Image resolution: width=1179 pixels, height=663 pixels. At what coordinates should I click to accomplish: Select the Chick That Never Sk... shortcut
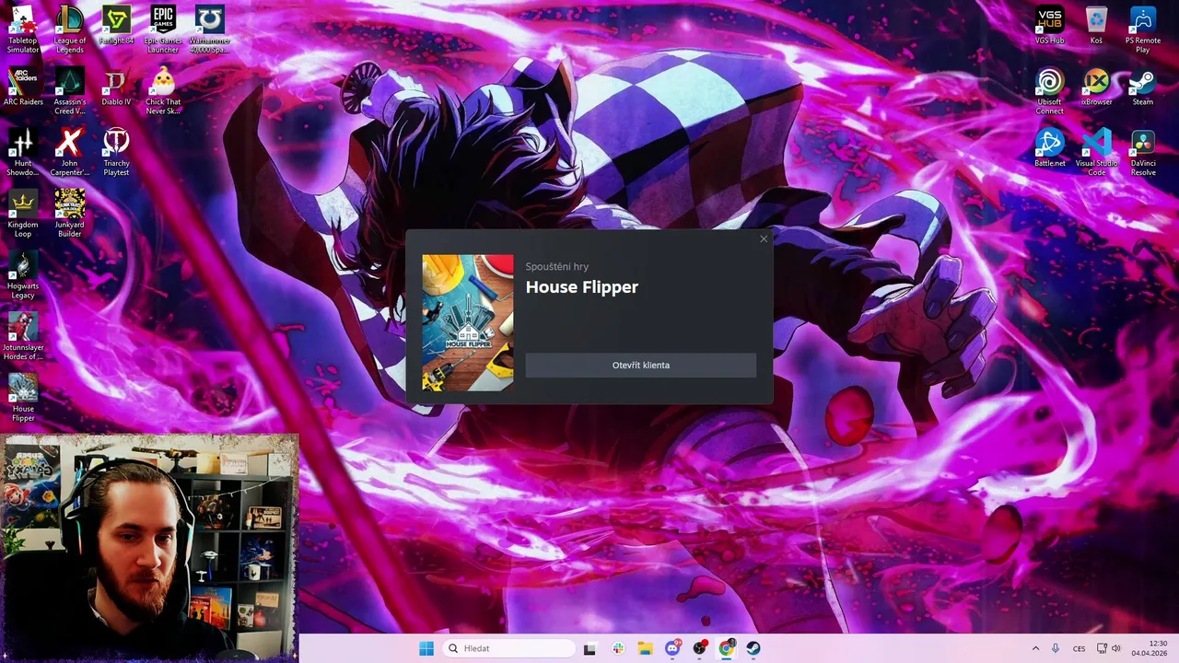(163, 91)
